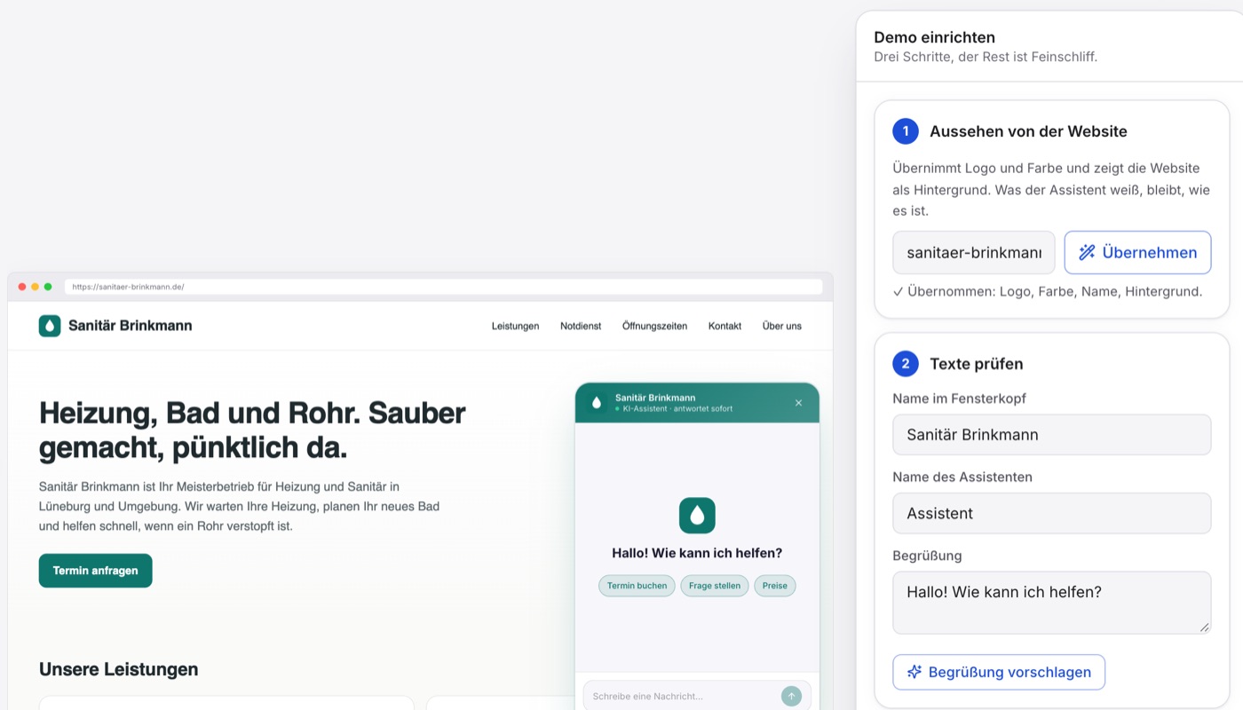The width and height of the screenshot is (1243, 710).
Task: Click the 'Aussehen von der Website' step heading
Action: point(1028,131)
